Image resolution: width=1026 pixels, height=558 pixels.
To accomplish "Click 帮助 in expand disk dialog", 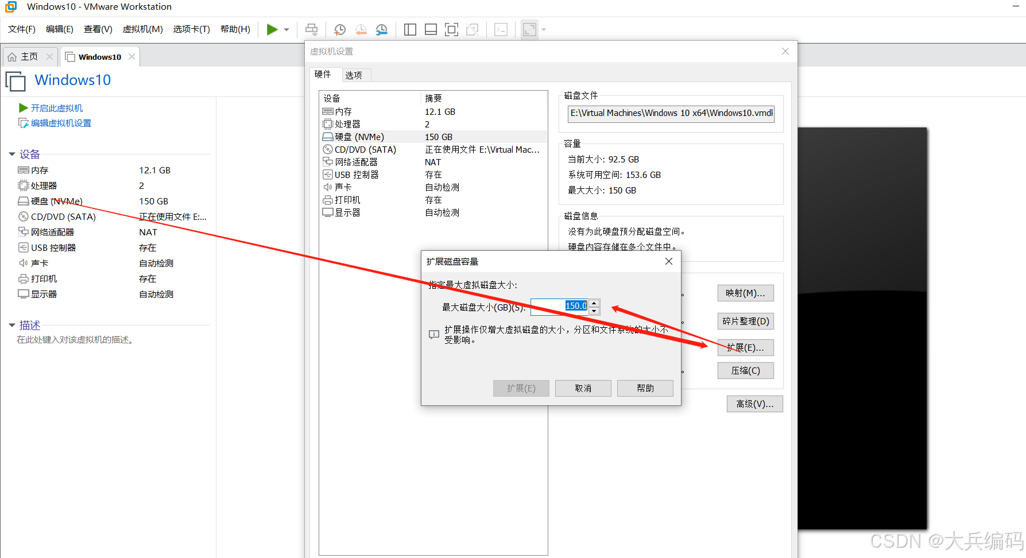I will 645,389.
